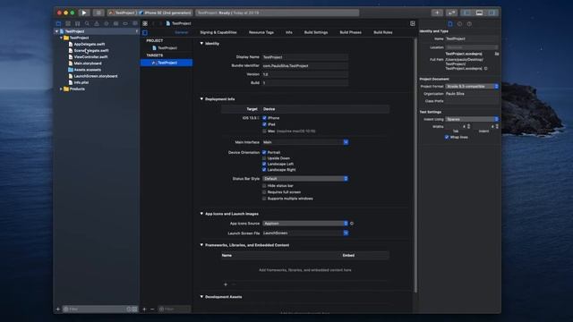Toggle the right inspector panel visibility

pyautogui.click(x=492, y=13)
